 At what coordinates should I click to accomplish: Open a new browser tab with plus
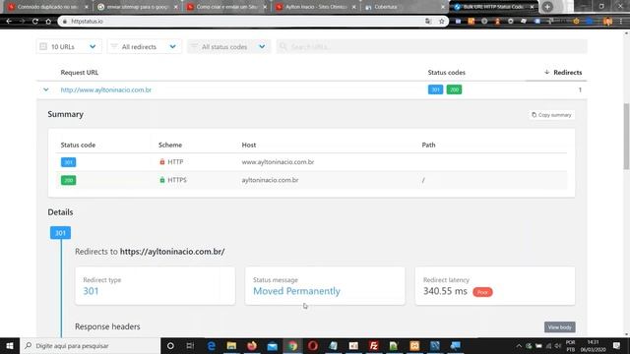(x=547, y=7)
